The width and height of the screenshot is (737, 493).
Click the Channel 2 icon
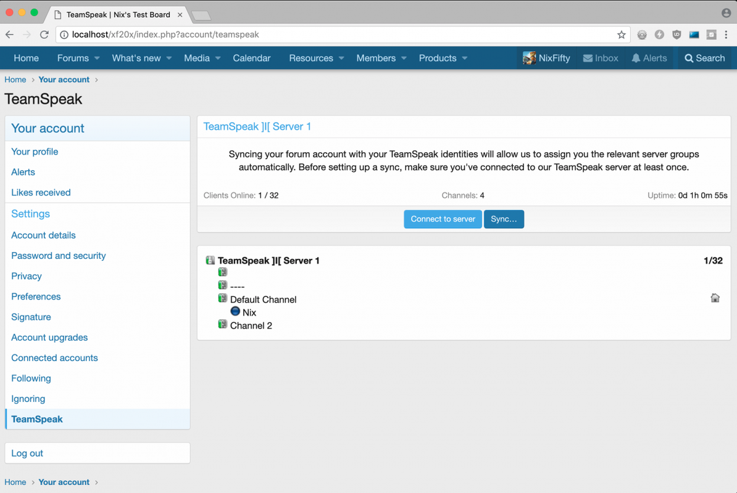223,324
